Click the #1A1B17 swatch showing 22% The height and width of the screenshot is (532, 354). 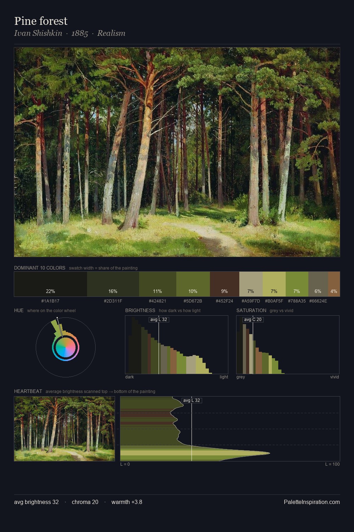(x=51, y=284)
